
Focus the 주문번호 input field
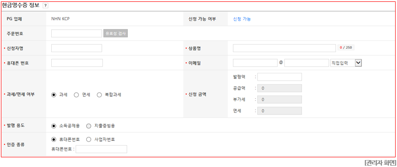[77, 33]
